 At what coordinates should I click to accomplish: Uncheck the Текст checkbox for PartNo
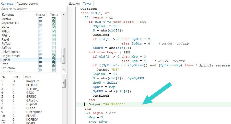coord(54,19)
